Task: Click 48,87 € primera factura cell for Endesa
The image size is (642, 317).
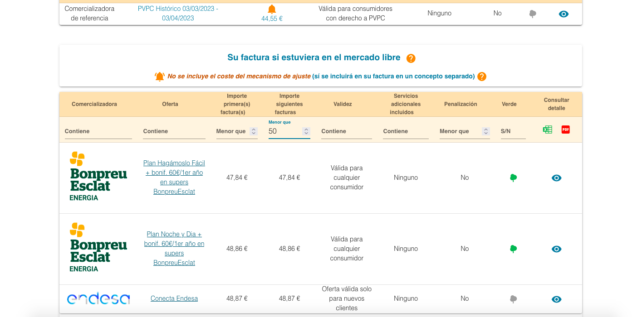Action: [x=237, y=298]
